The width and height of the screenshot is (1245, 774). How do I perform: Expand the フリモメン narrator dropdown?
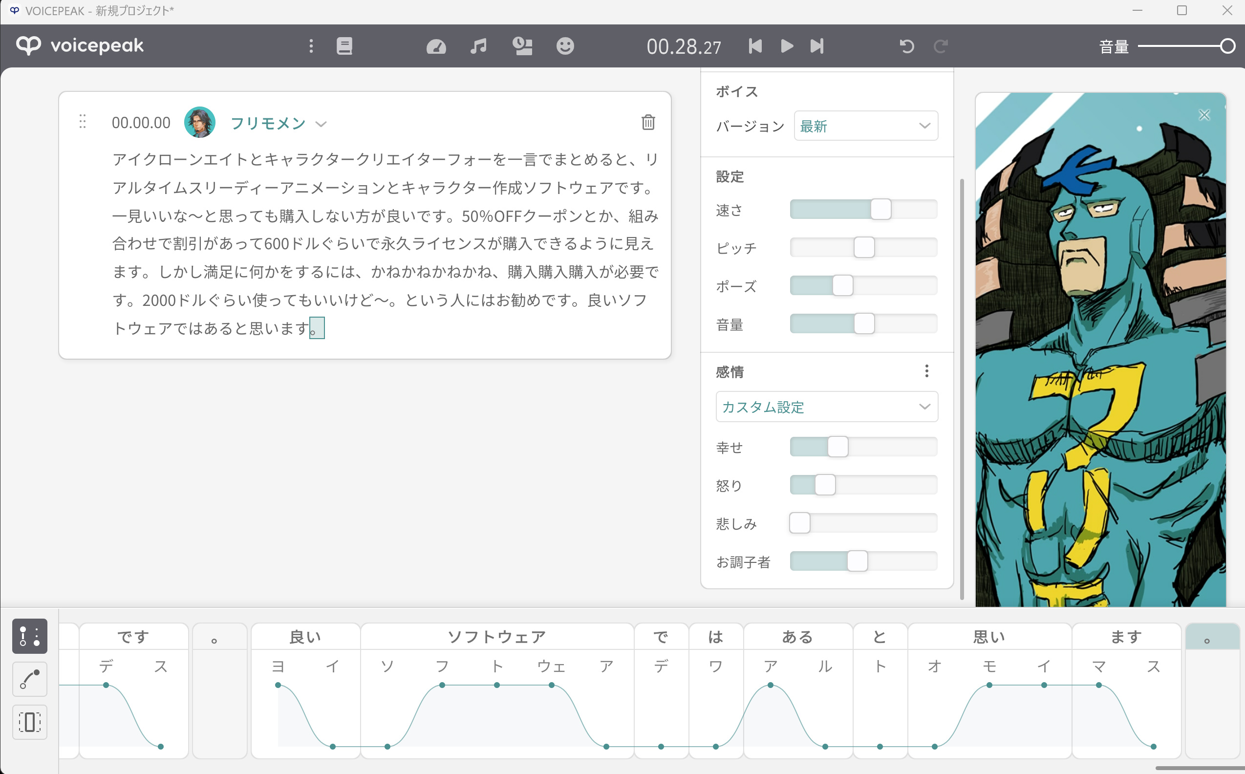(321, 124)
